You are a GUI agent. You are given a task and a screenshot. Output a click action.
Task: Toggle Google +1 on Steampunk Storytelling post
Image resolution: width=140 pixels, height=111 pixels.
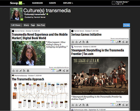pyautogui.click(x=113, y=105)
